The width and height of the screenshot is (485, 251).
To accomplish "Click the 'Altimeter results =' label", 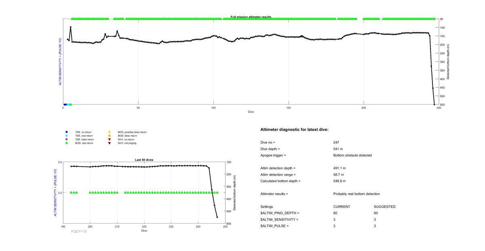I will pos(274,194).
